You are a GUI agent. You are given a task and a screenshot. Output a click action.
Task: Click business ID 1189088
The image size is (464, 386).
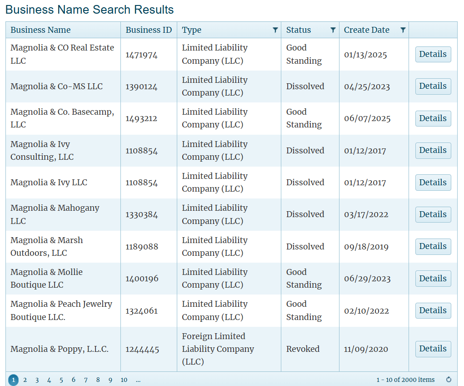tap(142, 247)
